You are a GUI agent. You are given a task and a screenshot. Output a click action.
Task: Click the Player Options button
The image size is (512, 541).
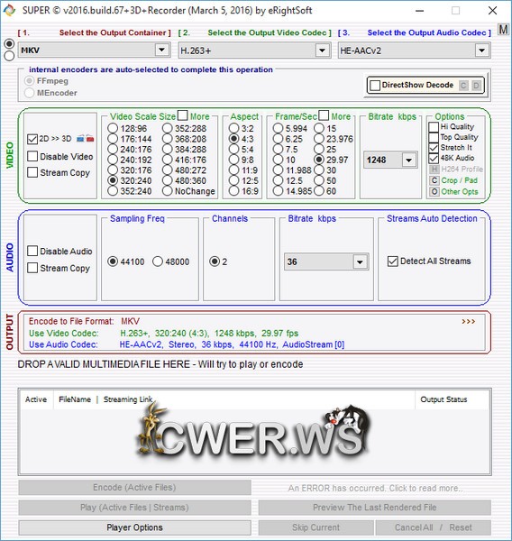click(x=134, y=527)
